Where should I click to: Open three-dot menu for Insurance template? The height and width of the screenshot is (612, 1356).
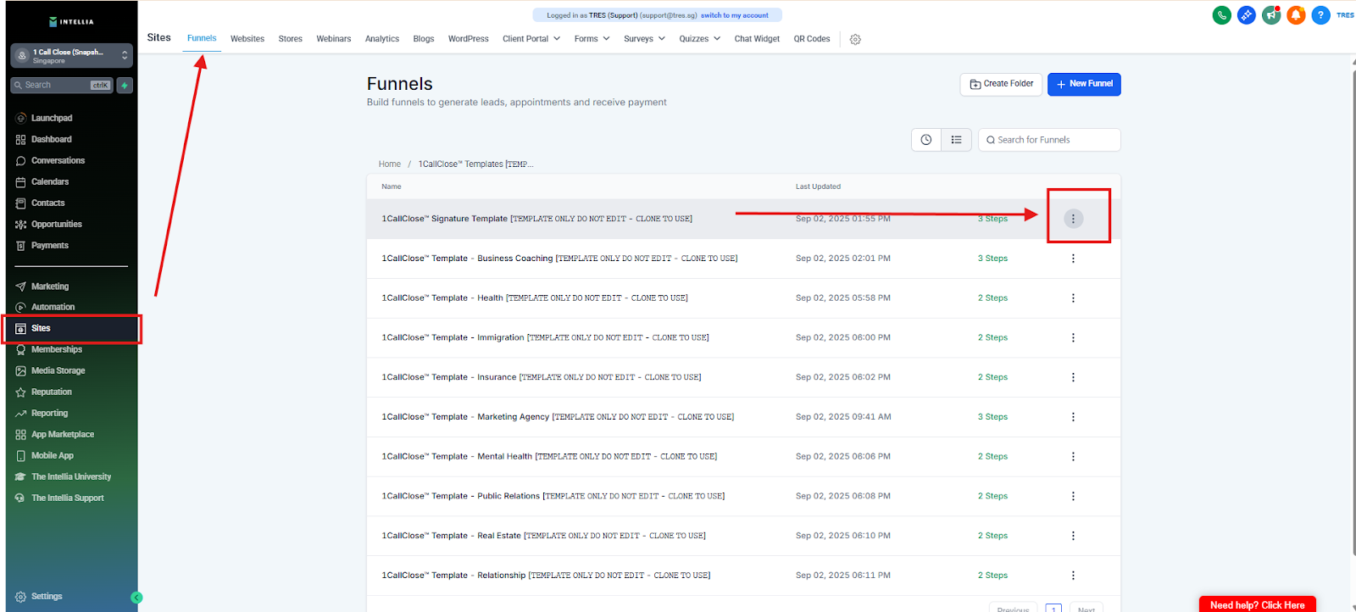(x=1073, y=377)
